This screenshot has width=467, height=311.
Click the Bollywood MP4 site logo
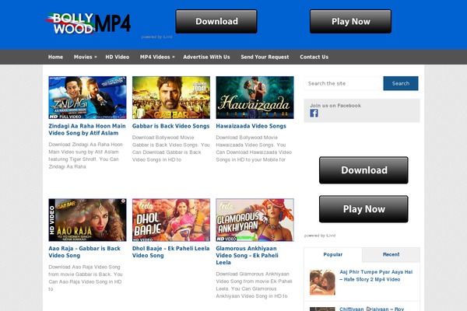(88, 23)
